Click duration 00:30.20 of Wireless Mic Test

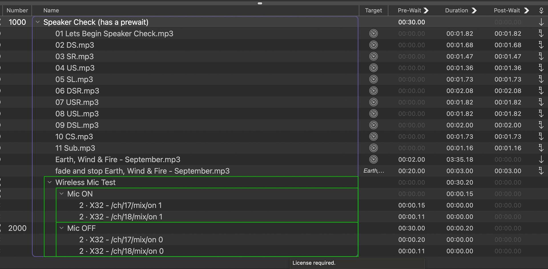[460, 182]
